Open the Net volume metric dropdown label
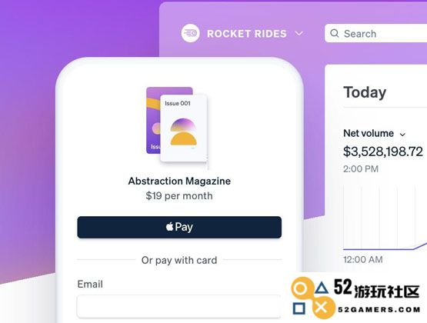This screenshot has width=427, height=323. (x=369, y=133)
